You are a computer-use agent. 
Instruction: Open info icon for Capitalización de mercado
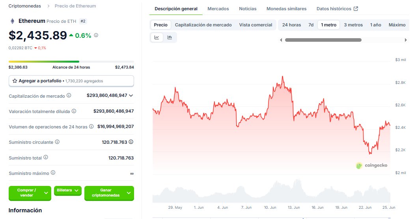(69, 95)
